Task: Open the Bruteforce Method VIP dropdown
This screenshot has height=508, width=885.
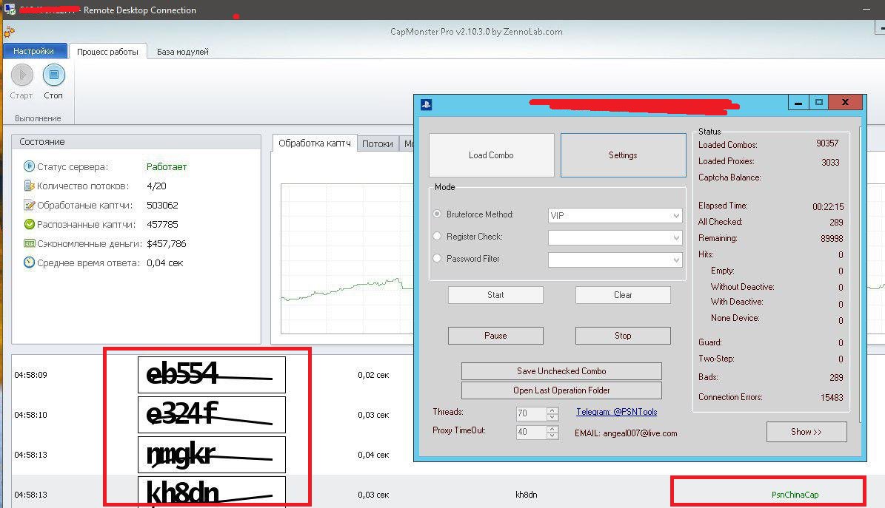Action: click(x=615, y=215)
